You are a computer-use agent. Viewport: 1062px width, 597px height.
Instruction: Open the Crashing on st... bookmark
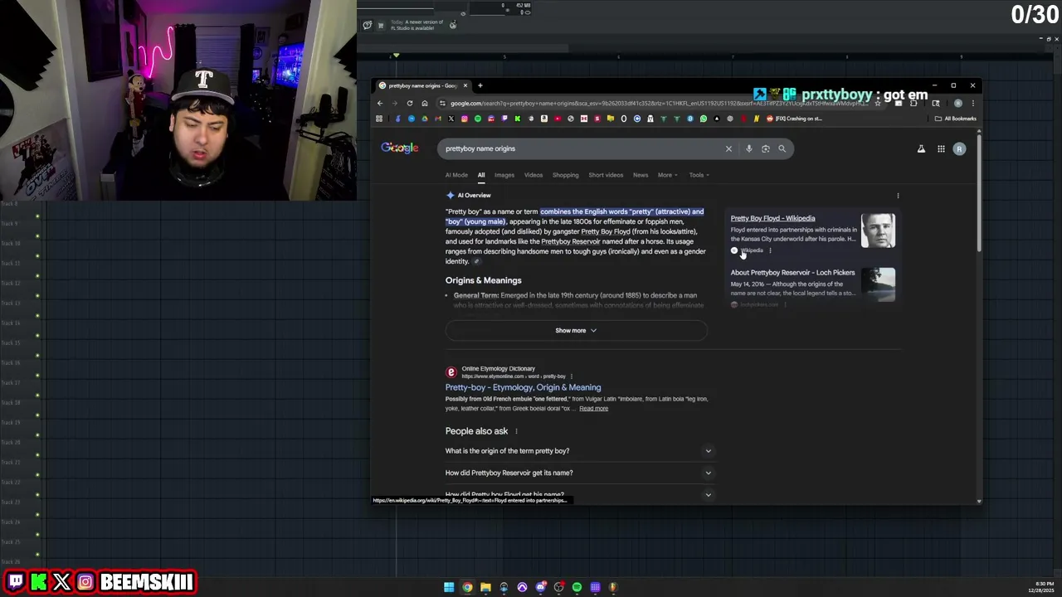(794, 119)
